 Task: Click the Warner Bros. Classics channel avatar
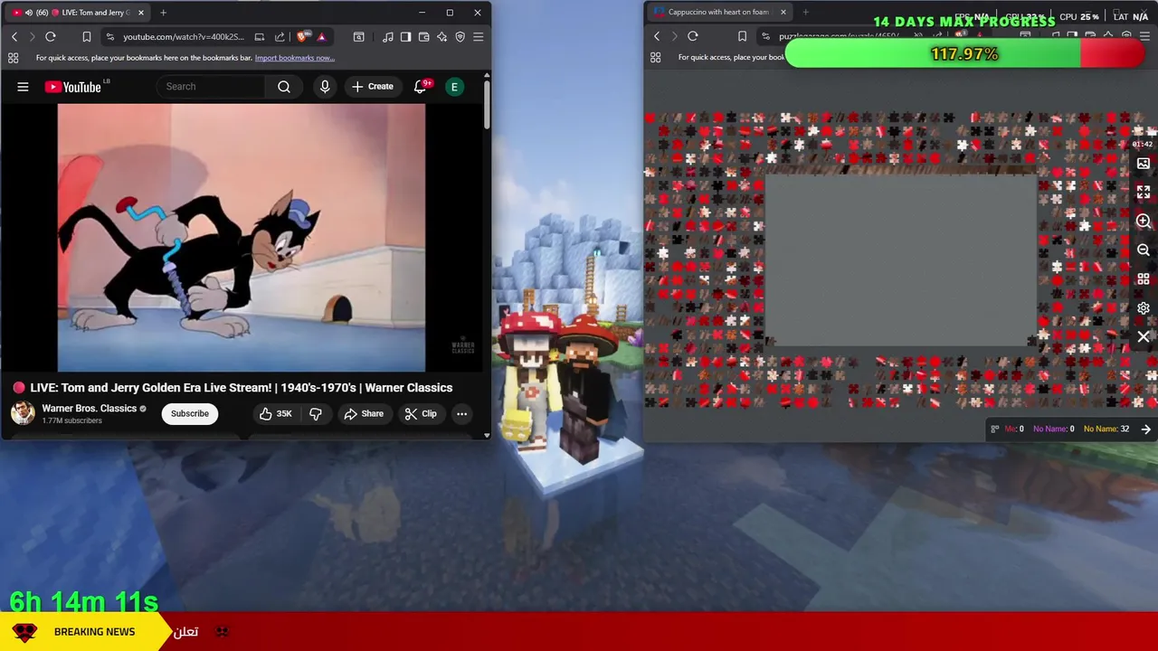point(23,413)
